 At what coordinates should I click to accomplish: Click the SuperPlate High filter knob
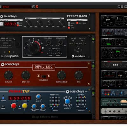coord(58,52)
